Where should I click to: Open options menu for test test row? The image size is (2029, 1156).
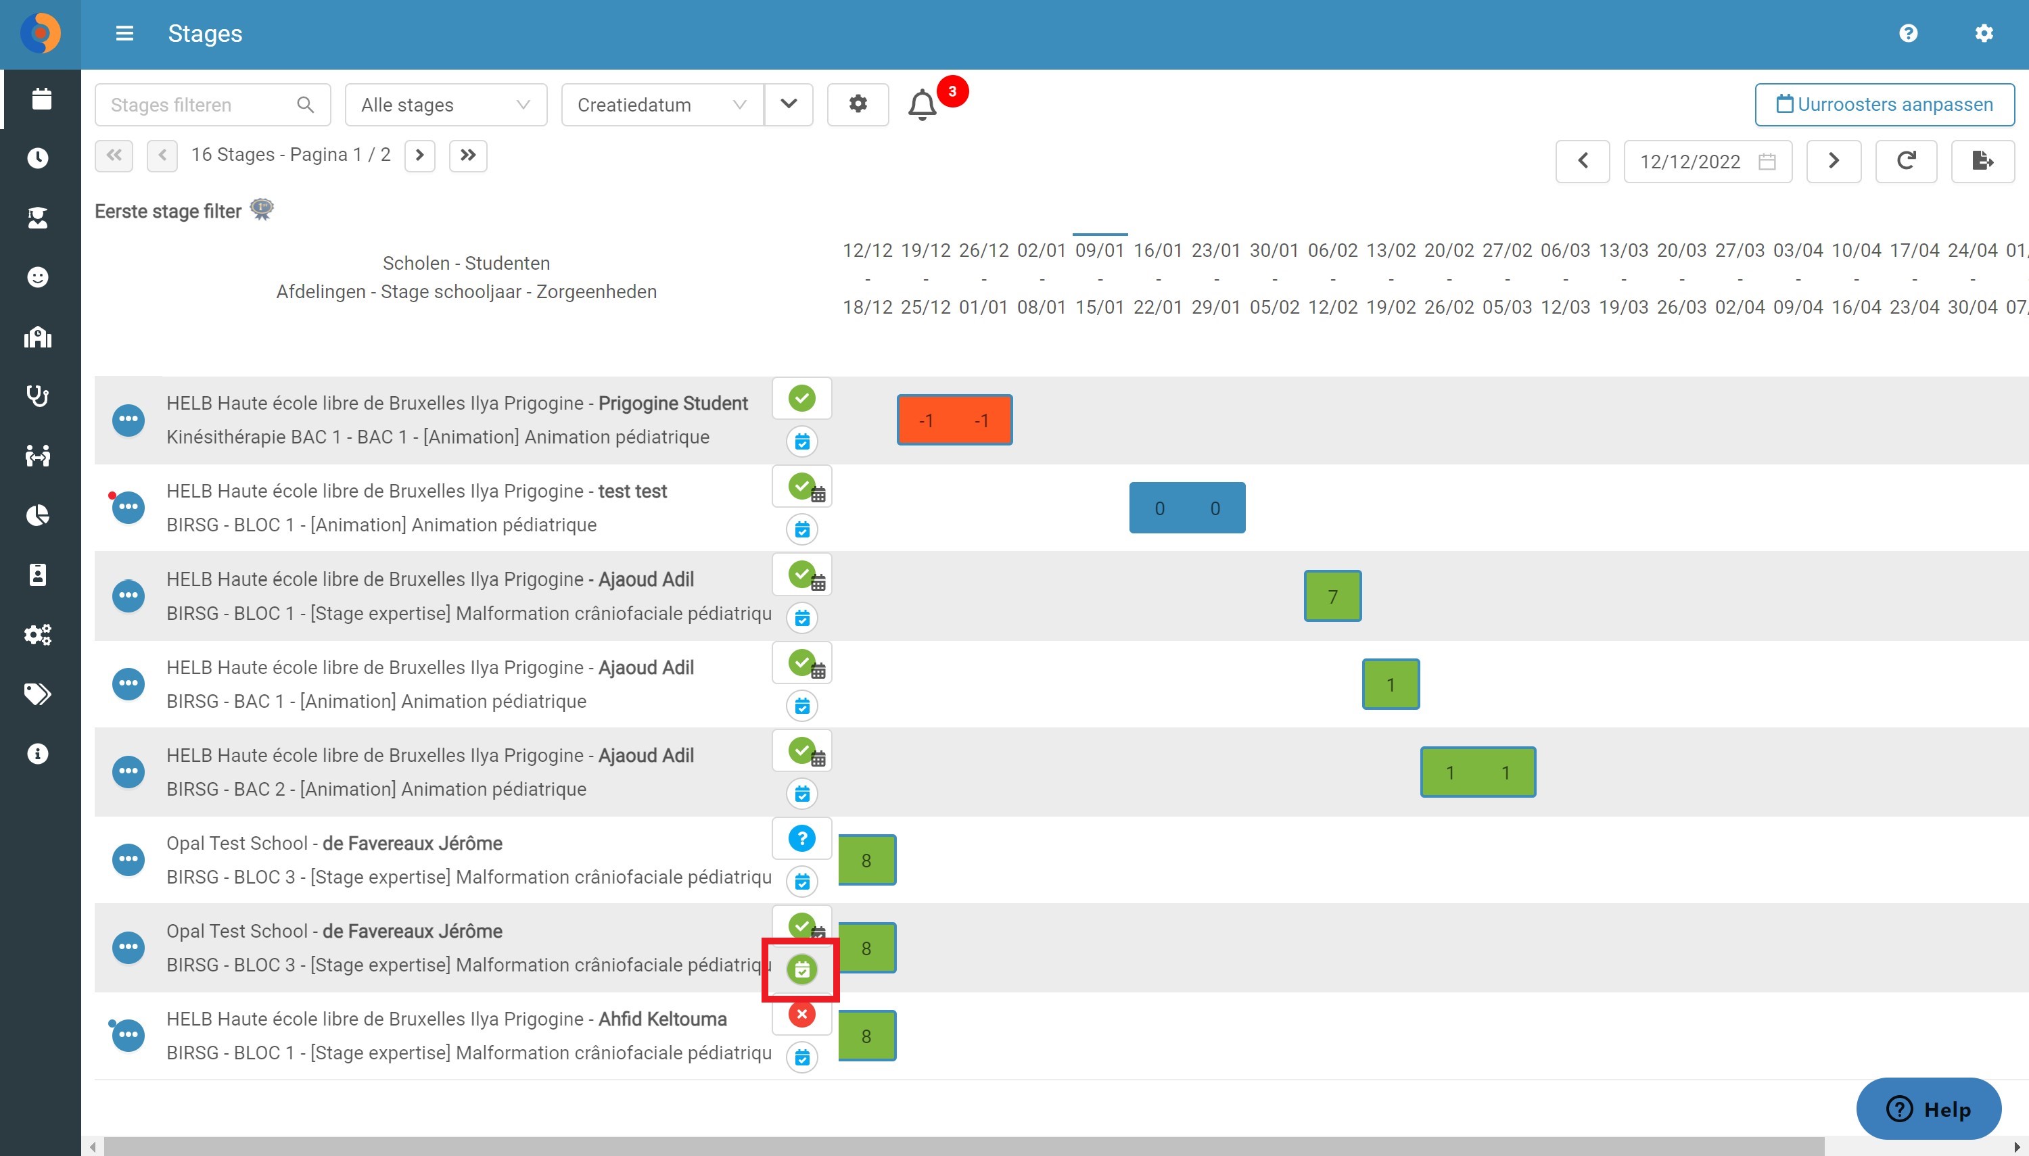(128, 507)
